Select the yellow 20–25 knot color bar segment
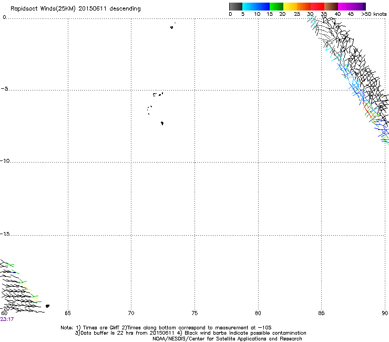 [x=290, y=6]
